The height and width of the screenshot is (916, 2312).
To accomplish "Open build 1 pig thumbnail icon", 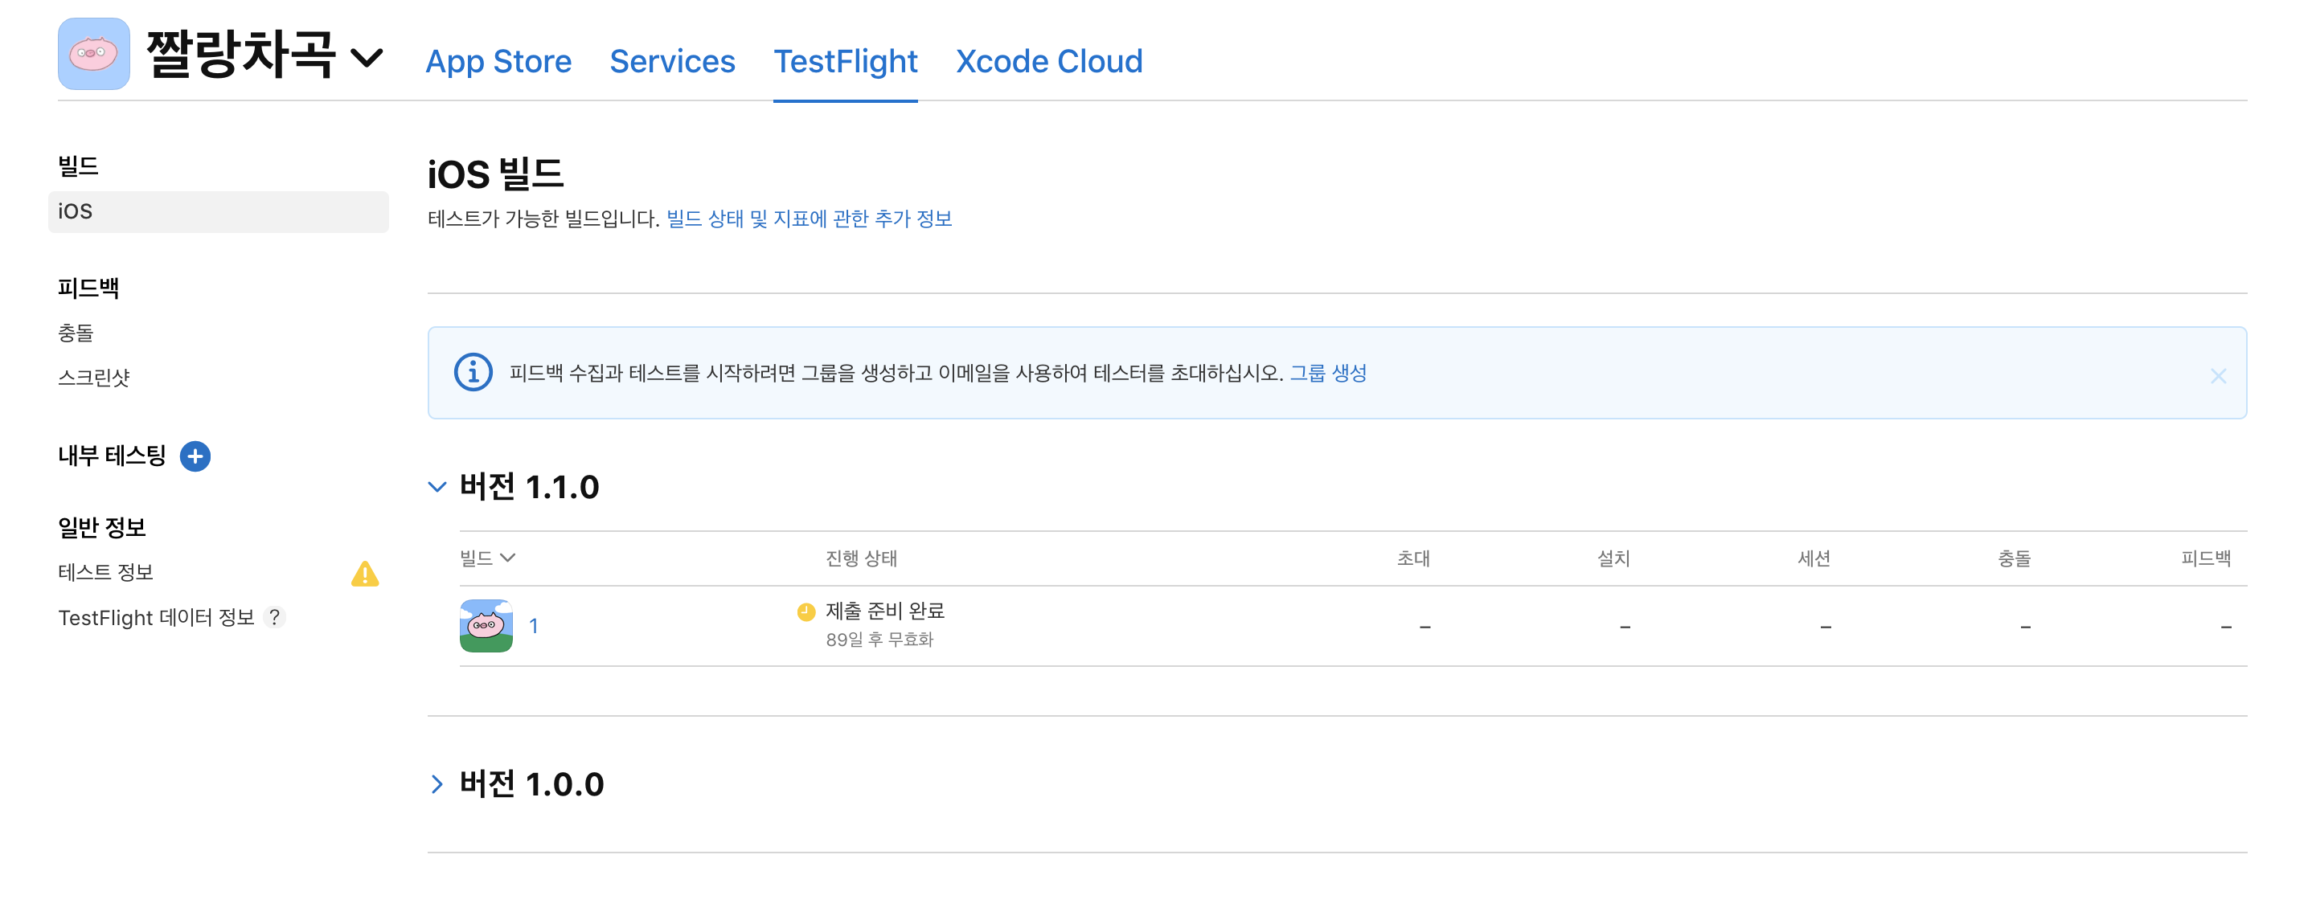I will tap(486, 625).
